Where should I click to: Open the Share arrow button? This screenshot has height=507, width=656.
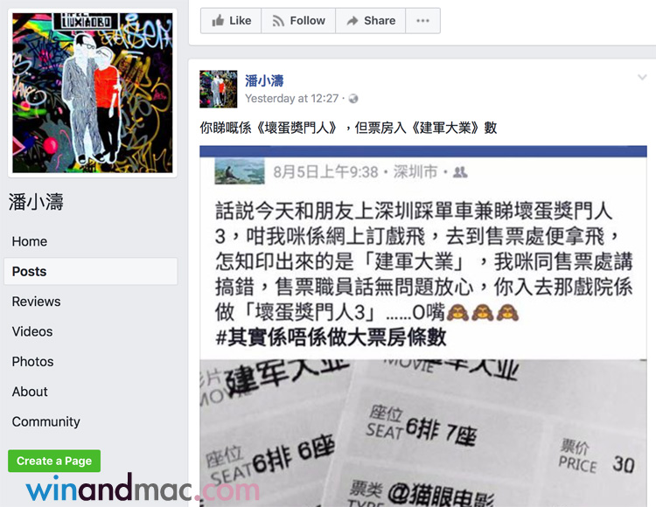371,20
